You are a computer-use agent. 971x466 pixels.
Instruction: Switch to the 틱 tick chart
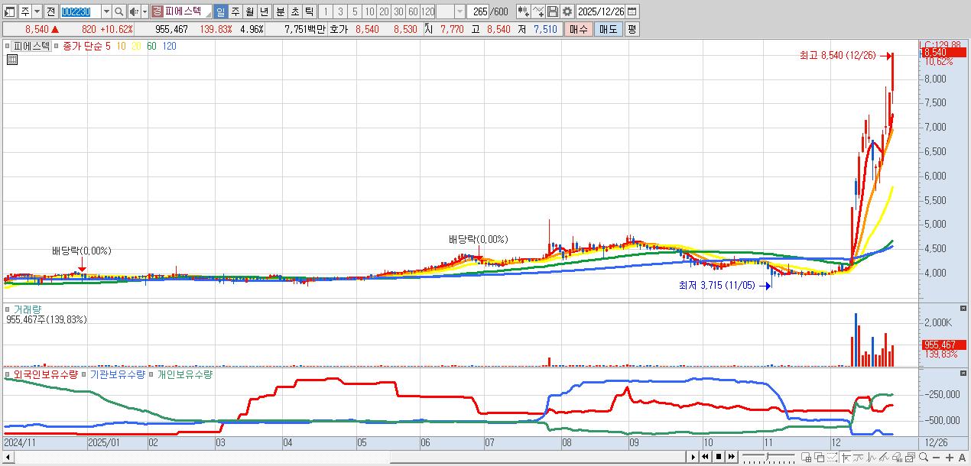309,11
